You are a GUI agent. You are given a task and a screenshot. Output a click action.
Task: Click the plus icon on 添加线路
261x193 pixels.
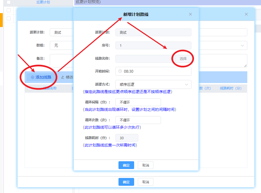coord(32,77)
